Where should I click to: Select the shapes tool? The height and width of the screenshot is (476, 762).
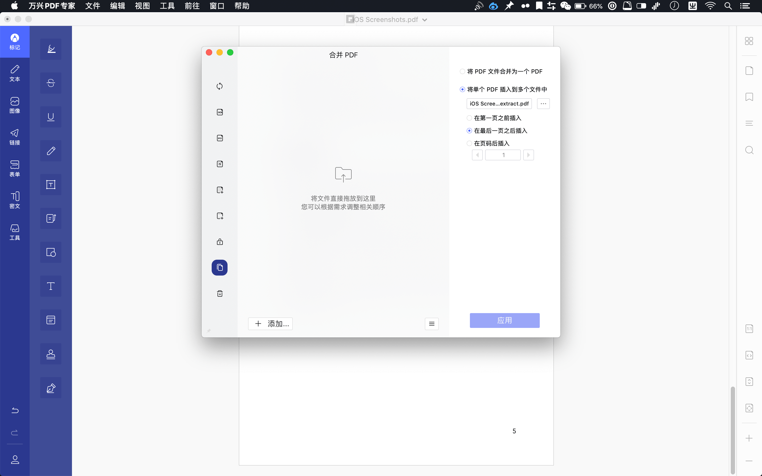coord(51,252)
